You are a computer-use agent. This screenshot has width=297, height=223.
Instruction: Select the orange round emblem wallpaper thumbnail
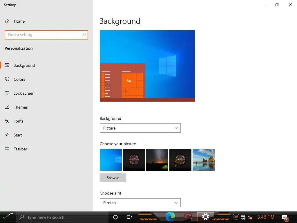pos(180,160)
